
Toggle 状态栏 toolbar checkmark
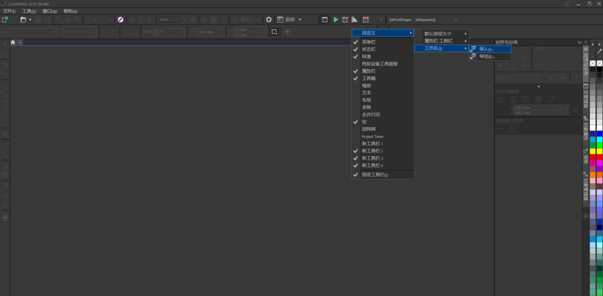pyautogui.click(x=355, y=49)
